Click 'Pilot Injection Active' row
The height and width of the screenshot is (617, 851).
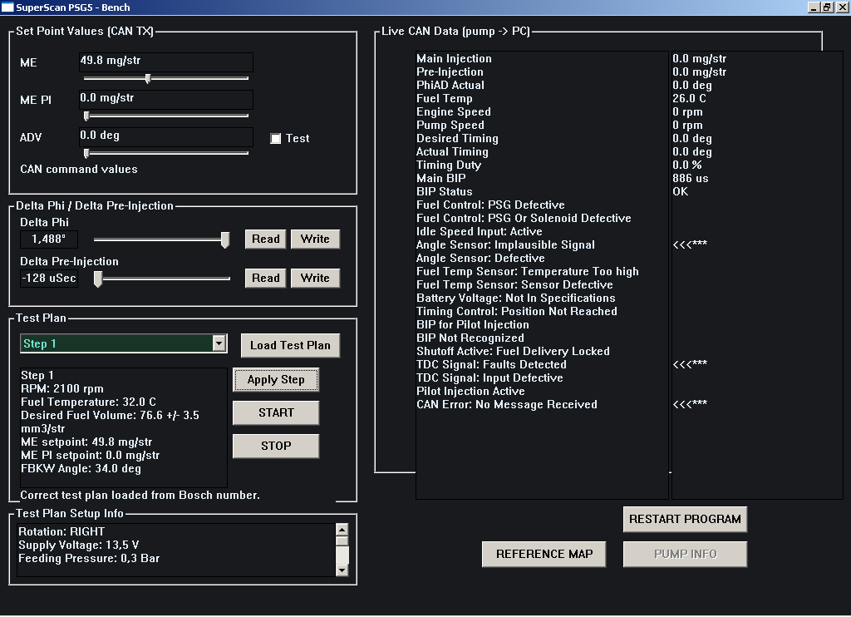click(x=470, y=392)
